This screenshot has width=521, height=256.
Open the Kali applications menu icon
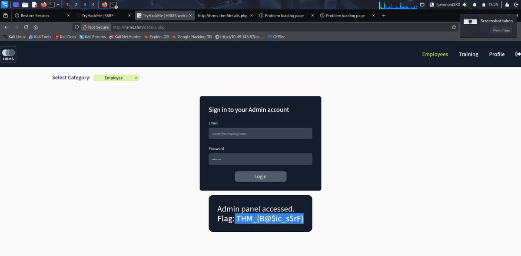(5, 5)
